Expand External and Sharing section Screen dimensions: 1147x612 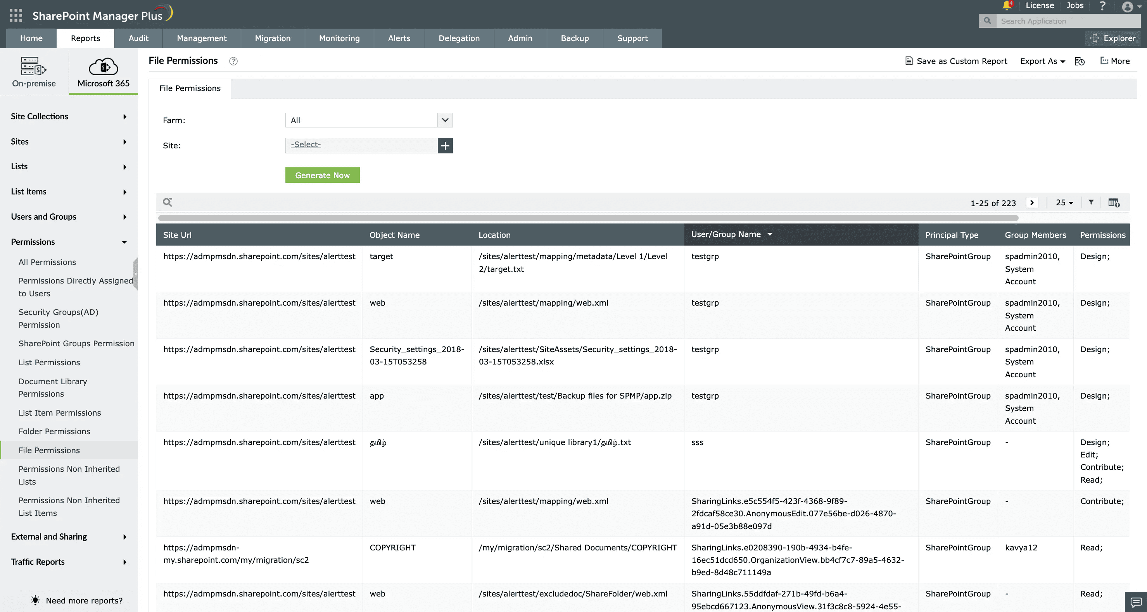69,537
